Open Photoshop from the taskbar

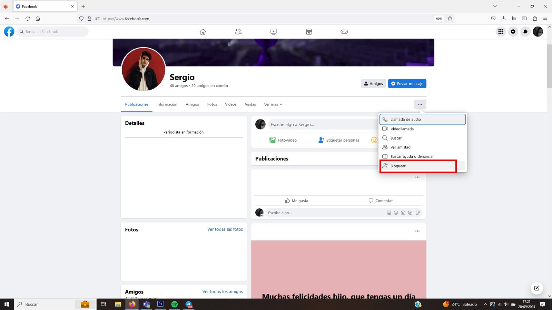click(160, 304)
